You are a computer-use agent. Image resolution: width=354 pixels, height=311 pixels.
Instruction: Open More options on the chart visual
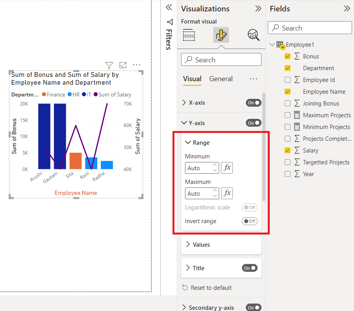click(x=136, y=65)
